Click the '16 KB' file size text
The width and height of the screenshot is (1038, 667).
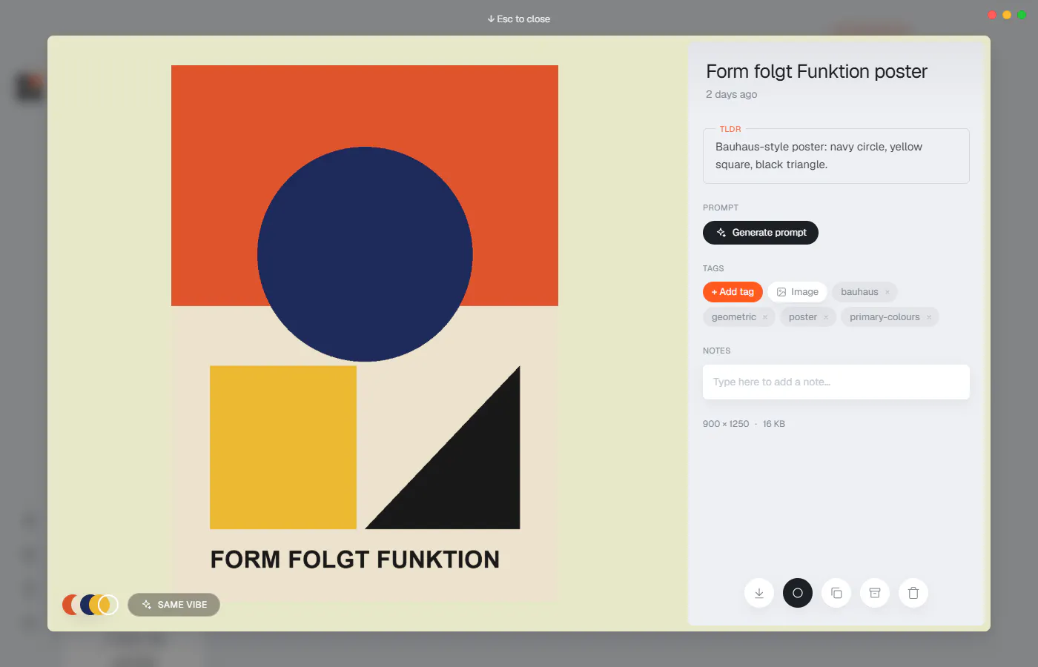(x=774, y=424)
